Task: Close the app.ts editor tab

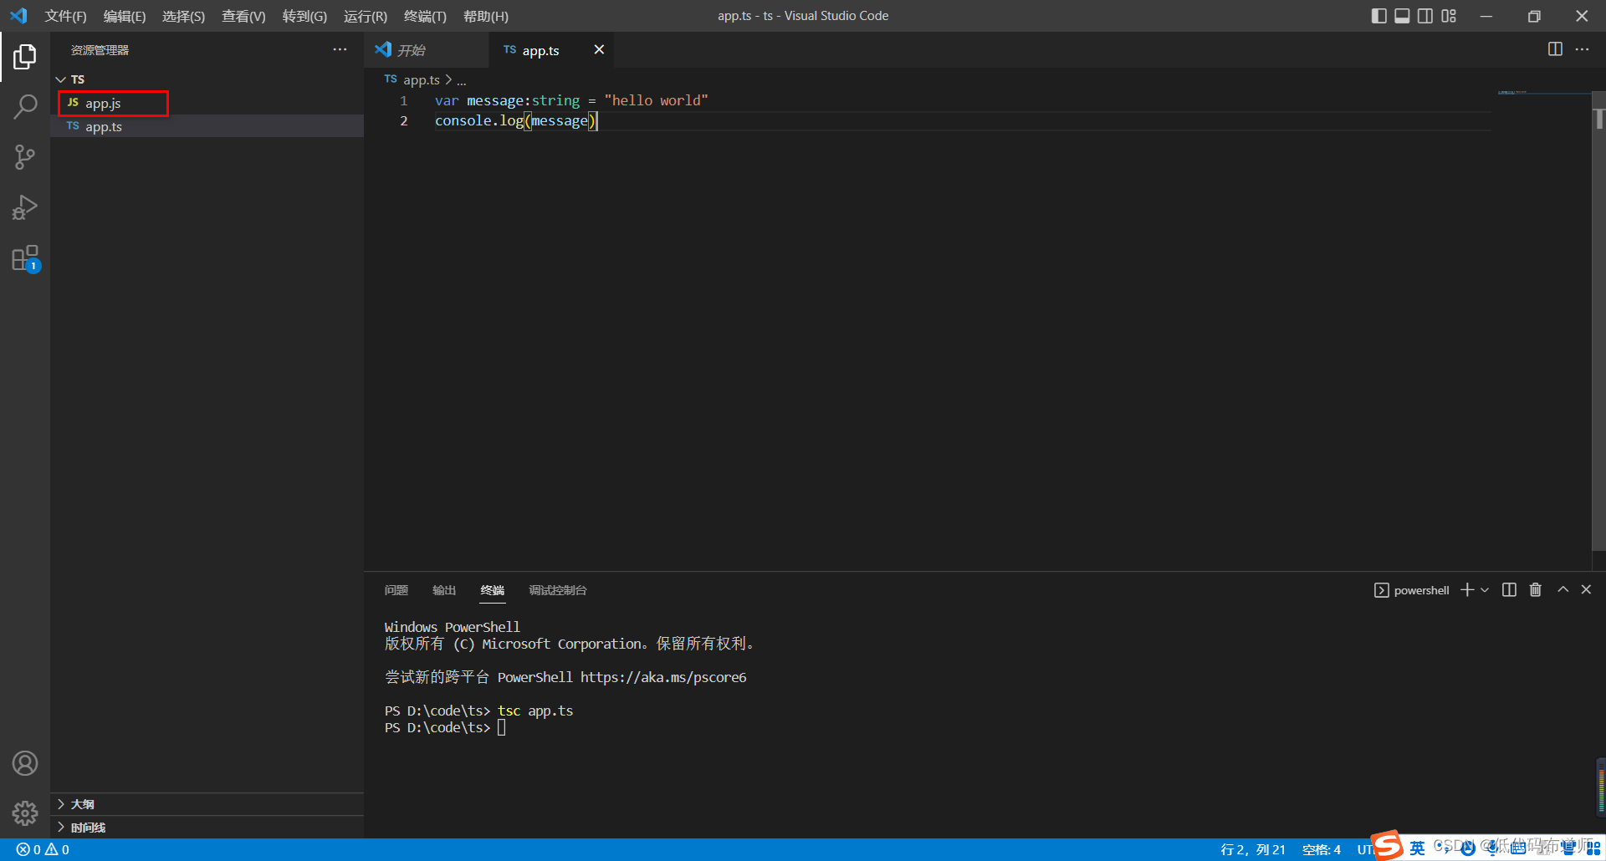Action: pyautogui.click(x=599, y=49)
